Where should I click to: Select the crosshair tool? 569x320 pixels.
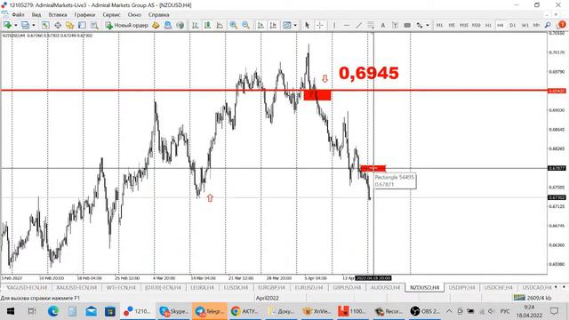pos(320,25)
